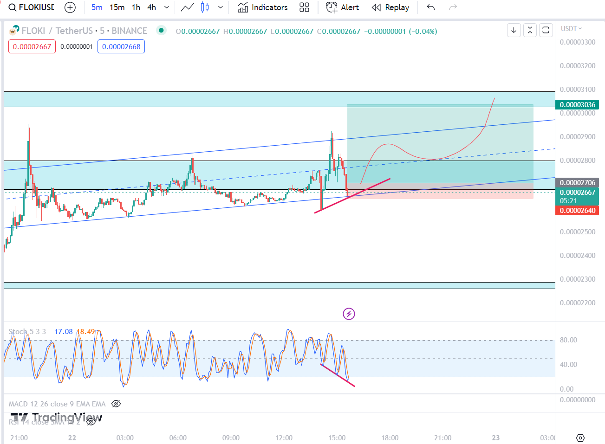This screenshot has width=605, height=444.
Task: Start bar Replay mode
Action: tap(390, 7)
